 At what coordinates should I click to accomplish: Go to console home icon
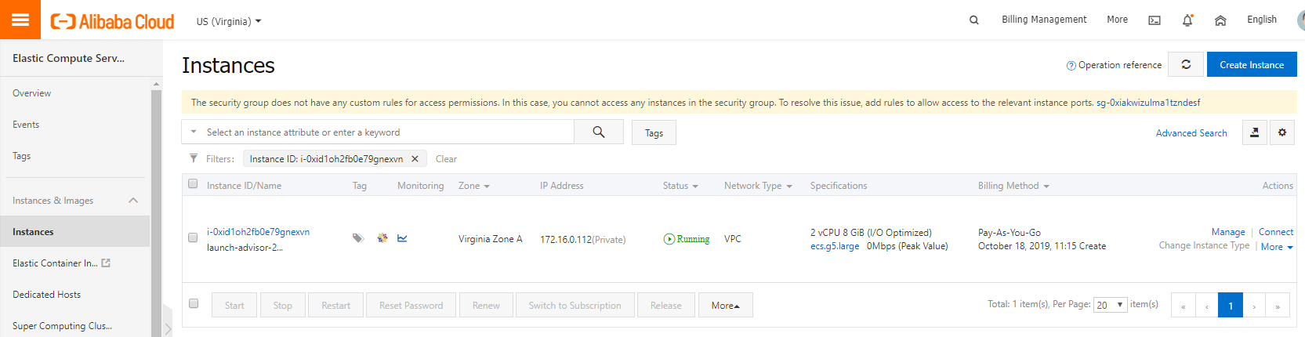[x=1220, y=20]
